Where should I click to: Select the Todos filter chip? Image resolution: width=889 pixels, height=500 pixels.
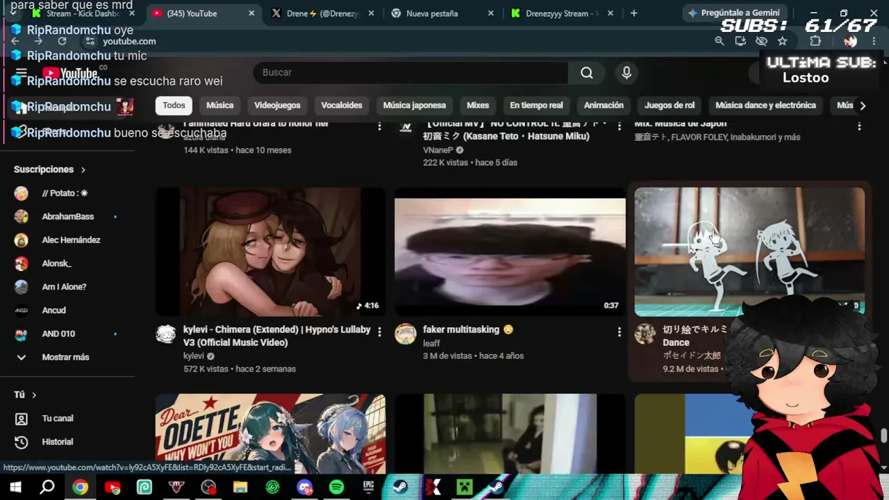pos(174,106)
